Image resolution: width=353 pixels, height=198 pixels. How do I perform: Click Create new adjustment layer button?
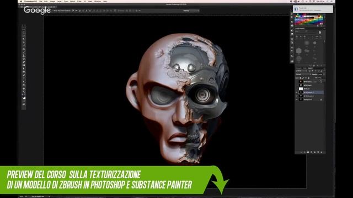click(311, 152)
